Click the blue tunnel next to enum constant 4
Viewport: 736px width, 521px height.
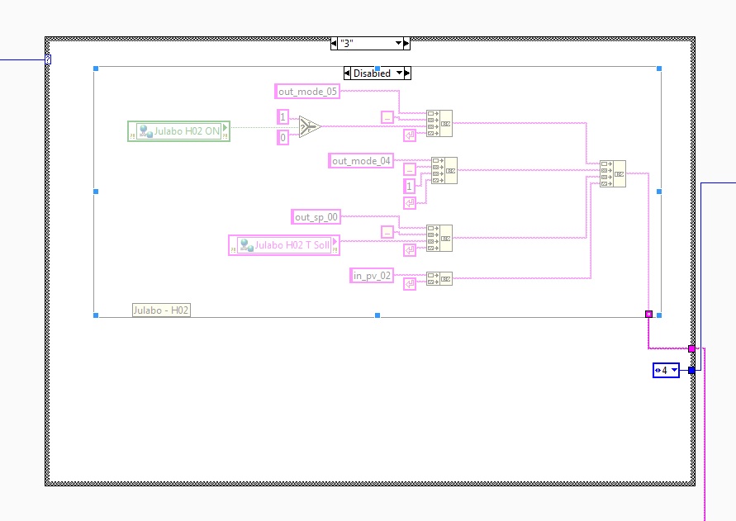point(691,371)
